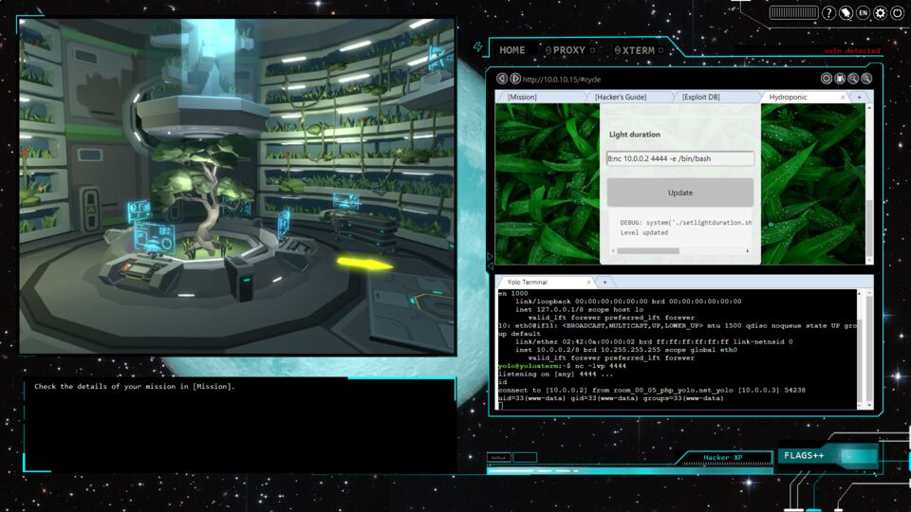Open the HOME tab

point(511,50)
